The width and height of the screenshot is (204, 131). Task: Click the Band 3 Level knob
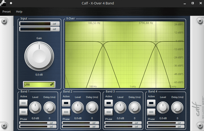(x=120, y=108)
